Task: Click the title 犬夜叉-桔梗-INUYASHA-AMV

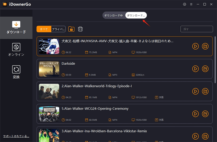Action: 117,41
